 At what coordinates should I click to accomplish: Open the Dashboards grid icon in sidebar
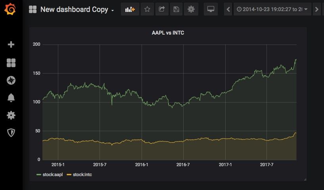tap(11, 62)
